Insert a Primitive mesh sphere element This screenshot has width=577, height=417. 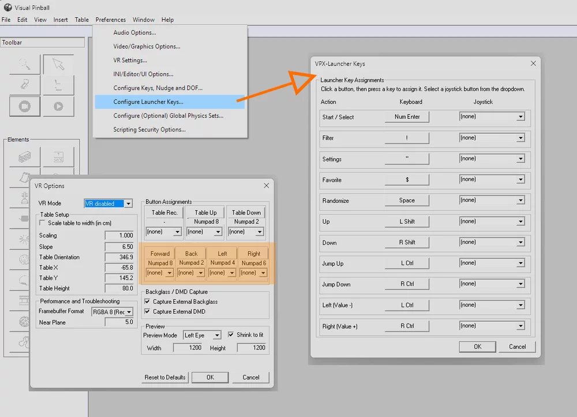(24, 322)
